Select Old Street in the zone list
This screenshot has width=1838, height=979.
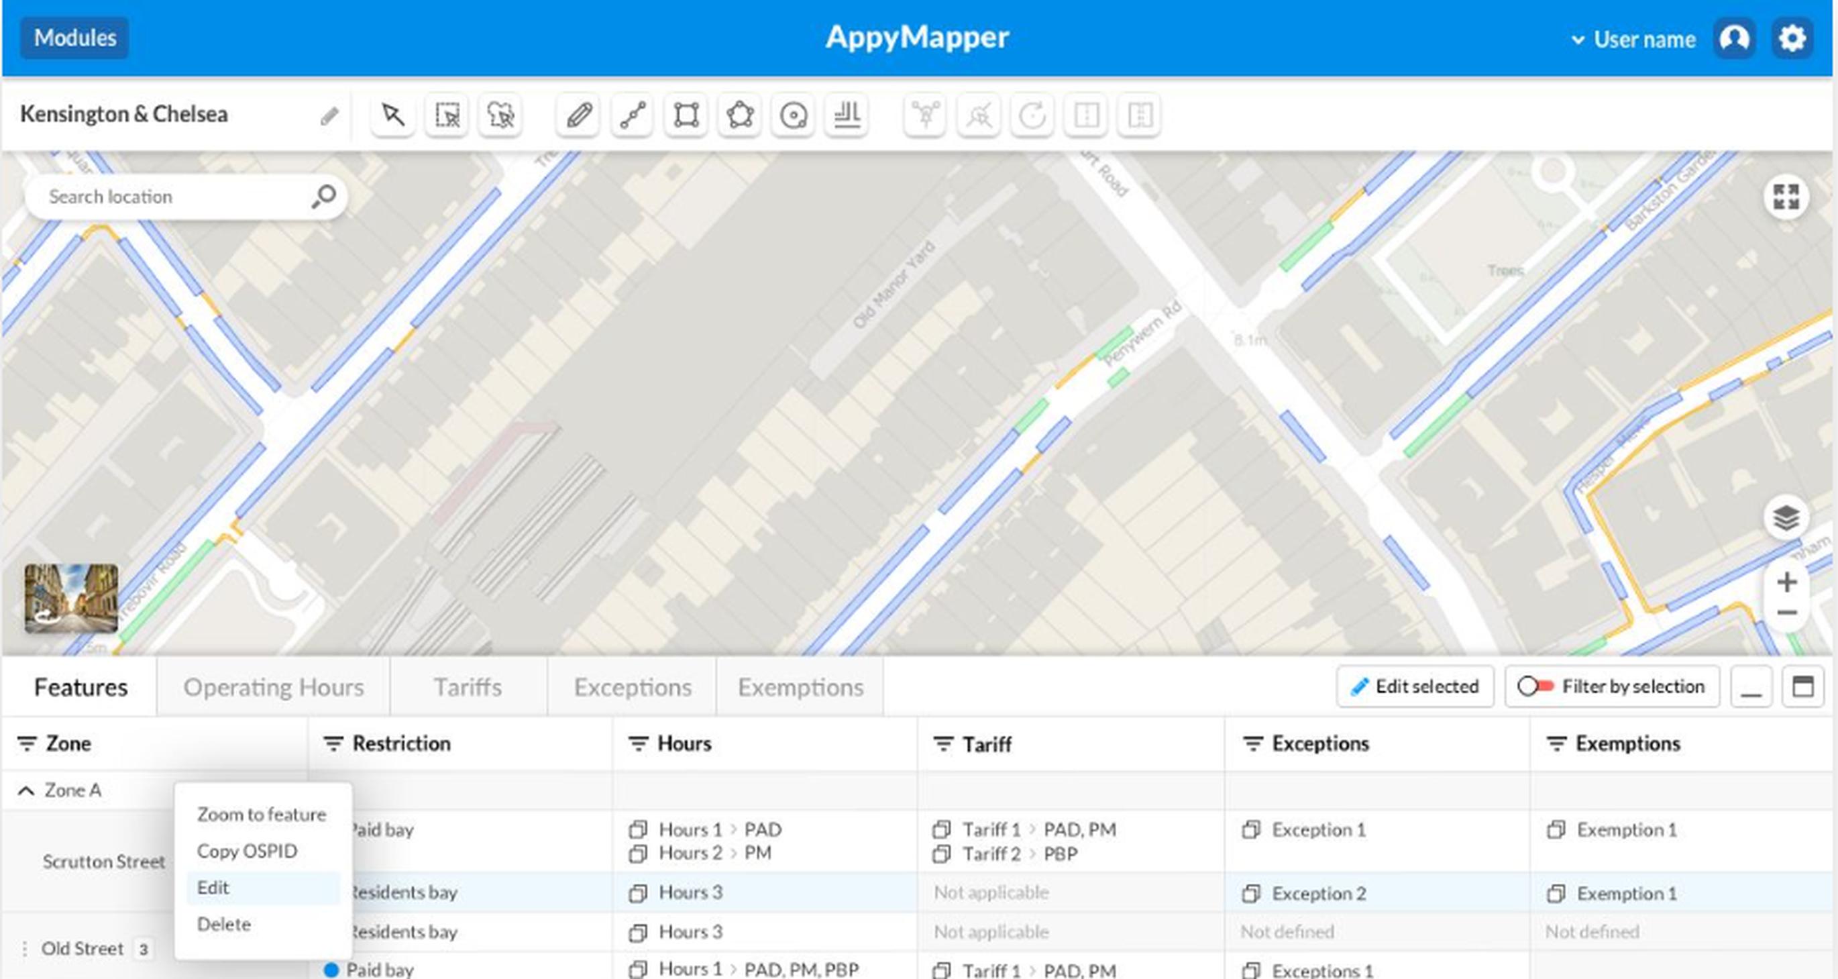[x=82, y=949]
